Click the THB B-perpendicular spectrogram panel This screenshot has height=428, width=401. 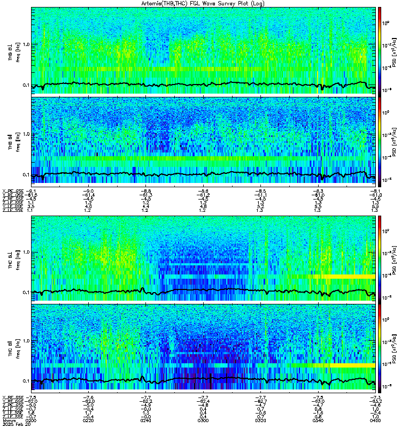(204, 51)
